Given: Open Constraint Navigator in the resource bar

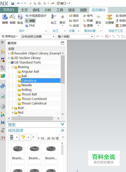Looking at the screenshot, I should coord(3,60).
